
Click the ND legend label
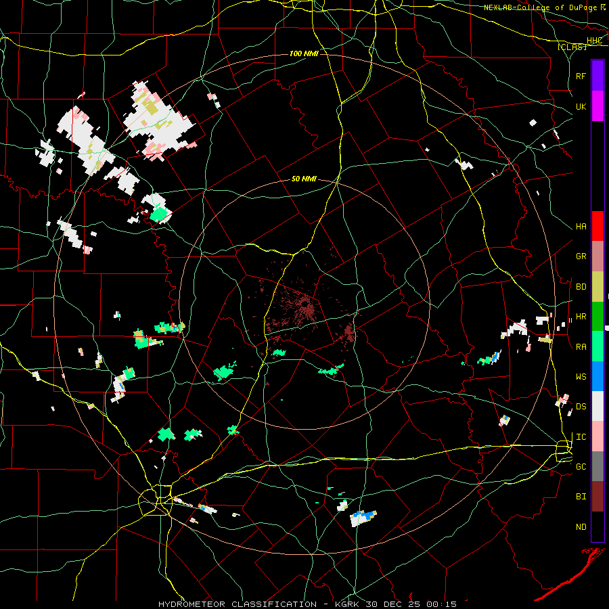(581, 527)
